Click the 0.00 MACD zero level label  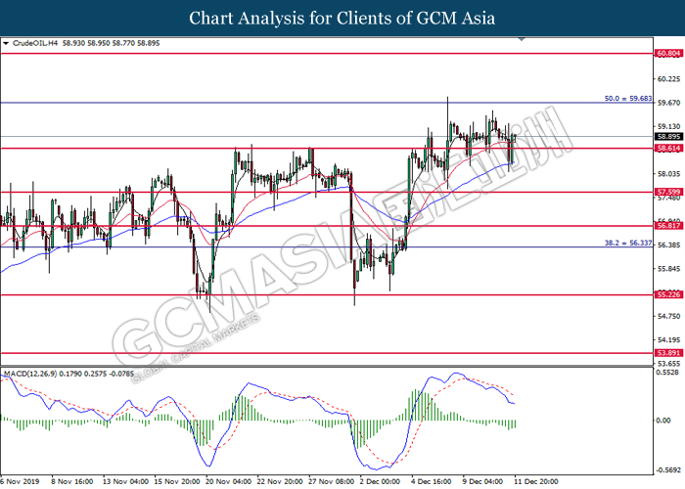click(663, 421)
